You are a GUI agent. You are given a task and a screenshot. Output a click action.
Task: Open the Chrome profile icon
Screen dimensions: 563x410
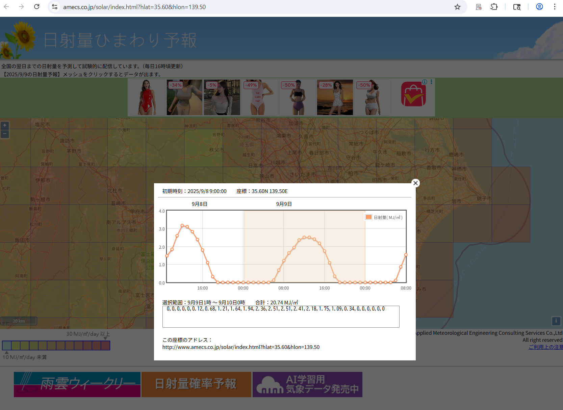pyautogui.click(x=539, y=7)
